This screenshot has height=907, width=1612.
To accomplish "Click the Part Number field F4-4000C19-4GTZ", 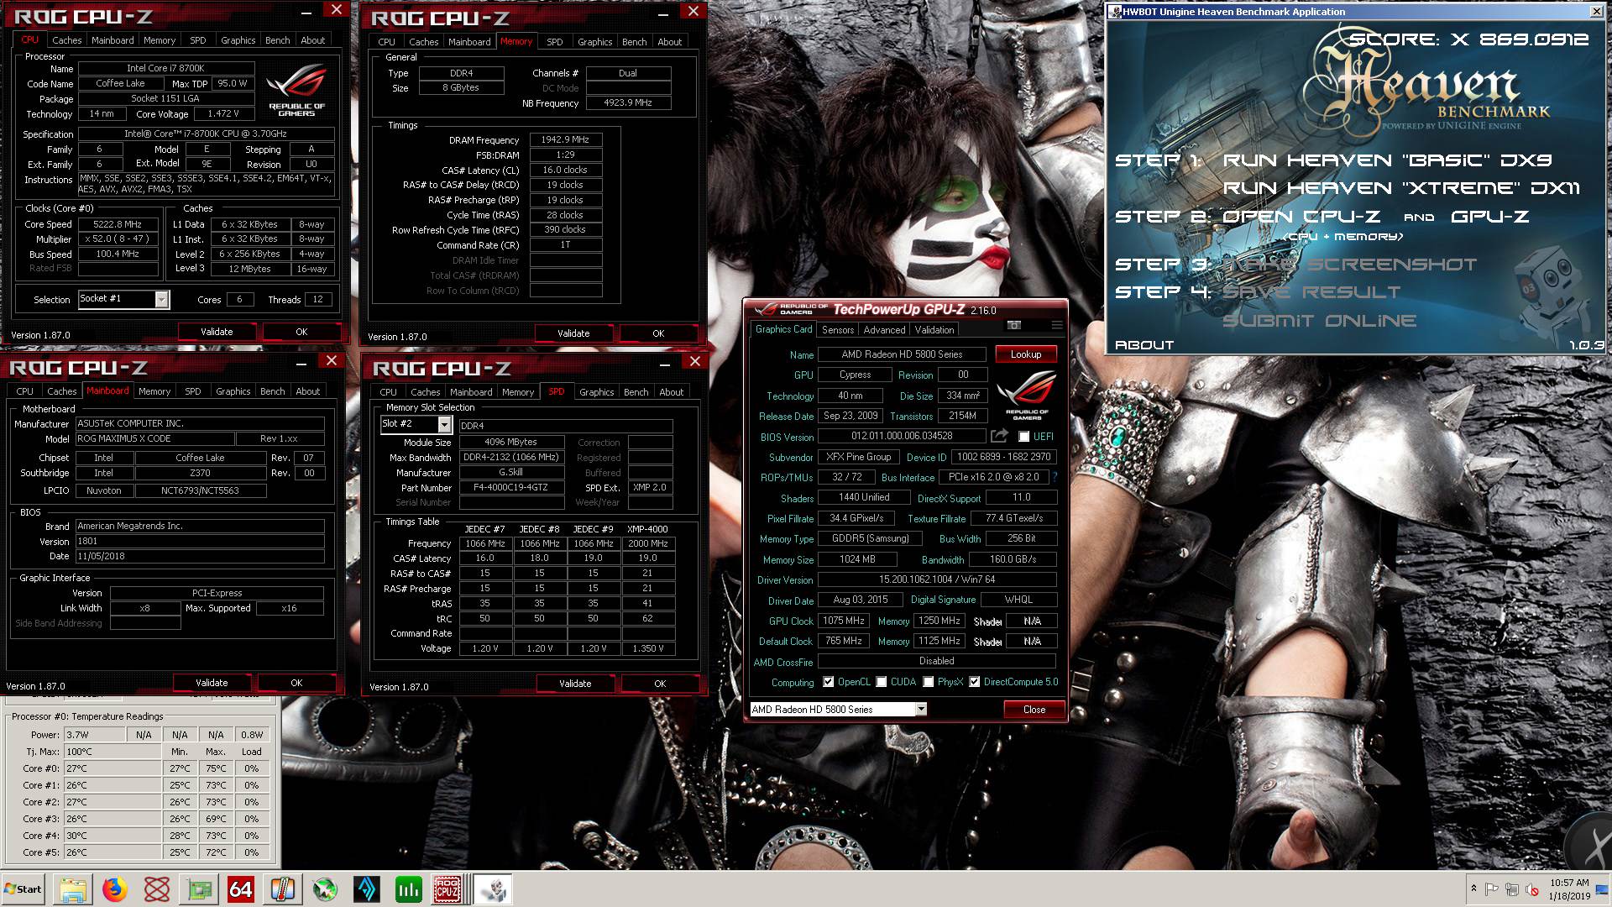I will (x=510, y=488).
